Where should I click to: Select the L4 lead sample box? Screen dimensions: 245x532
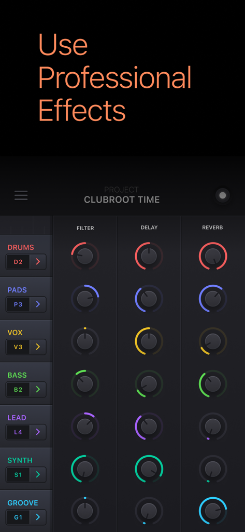click(x=18, y=432)
